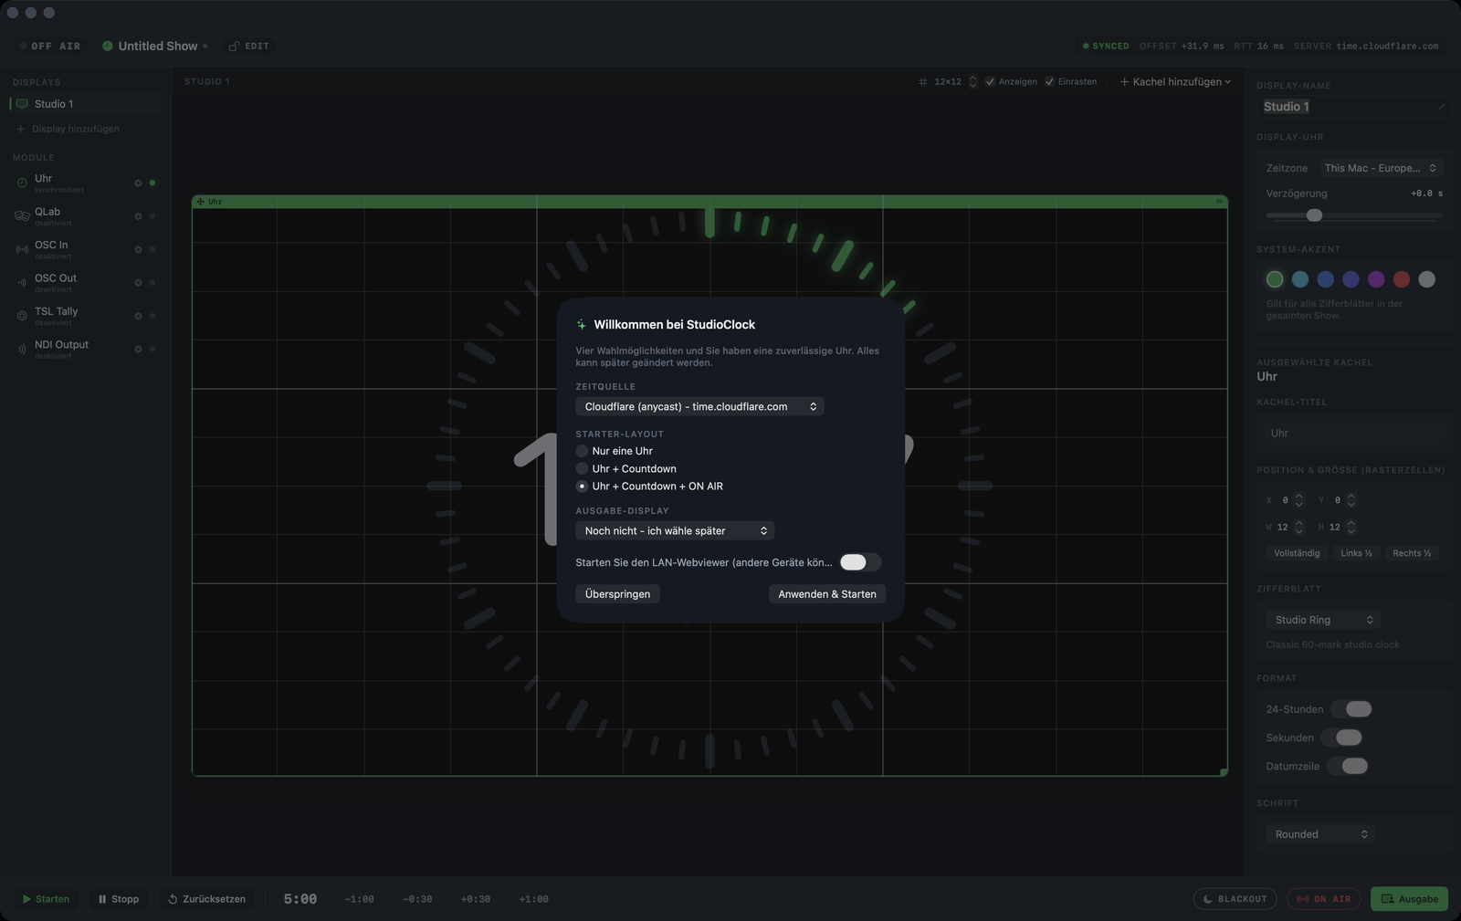Click the Links ½ position preset

(x=1356, y=553)
